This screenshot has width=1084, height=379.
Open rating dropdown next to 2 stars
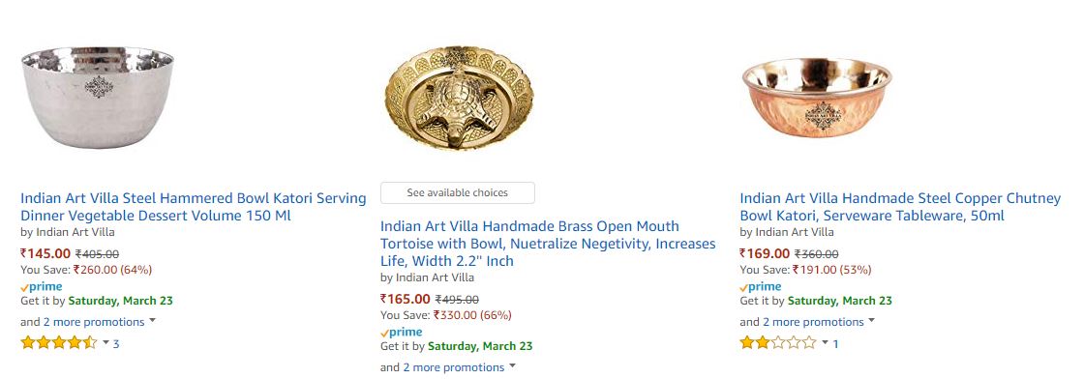826,342
